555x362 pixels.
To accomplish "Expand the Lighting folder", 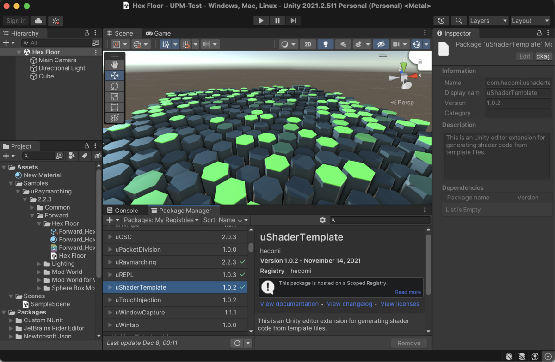I will [x=39, y=264].
